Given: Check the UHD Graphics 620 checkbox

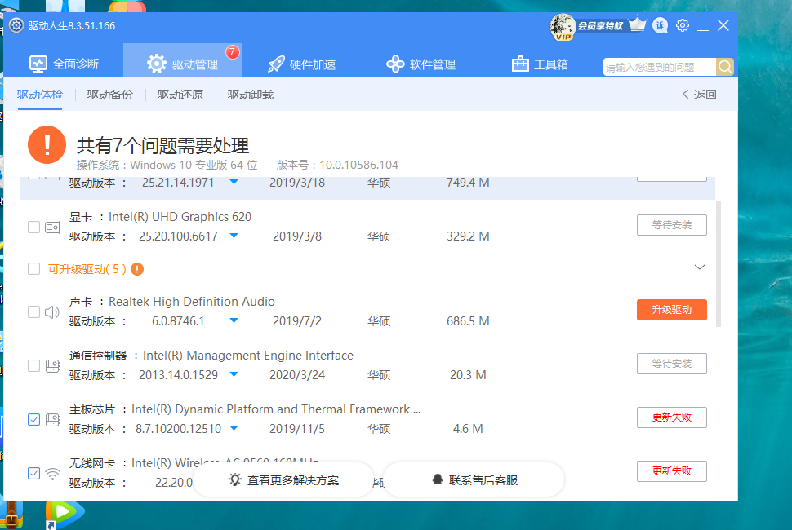Looking at the screenshot, I should 33,227.
